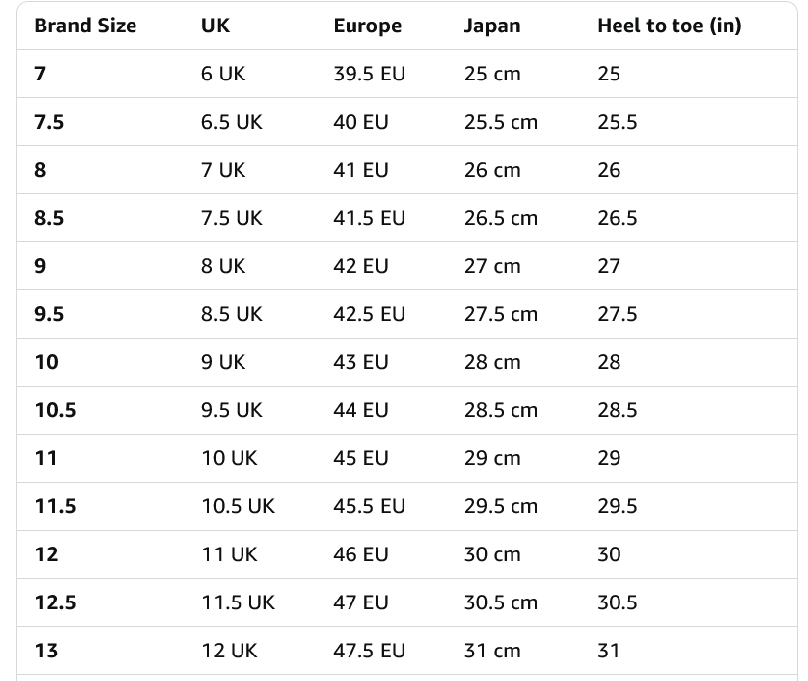Select the 46 EU cell

click(x=360, y=554)
